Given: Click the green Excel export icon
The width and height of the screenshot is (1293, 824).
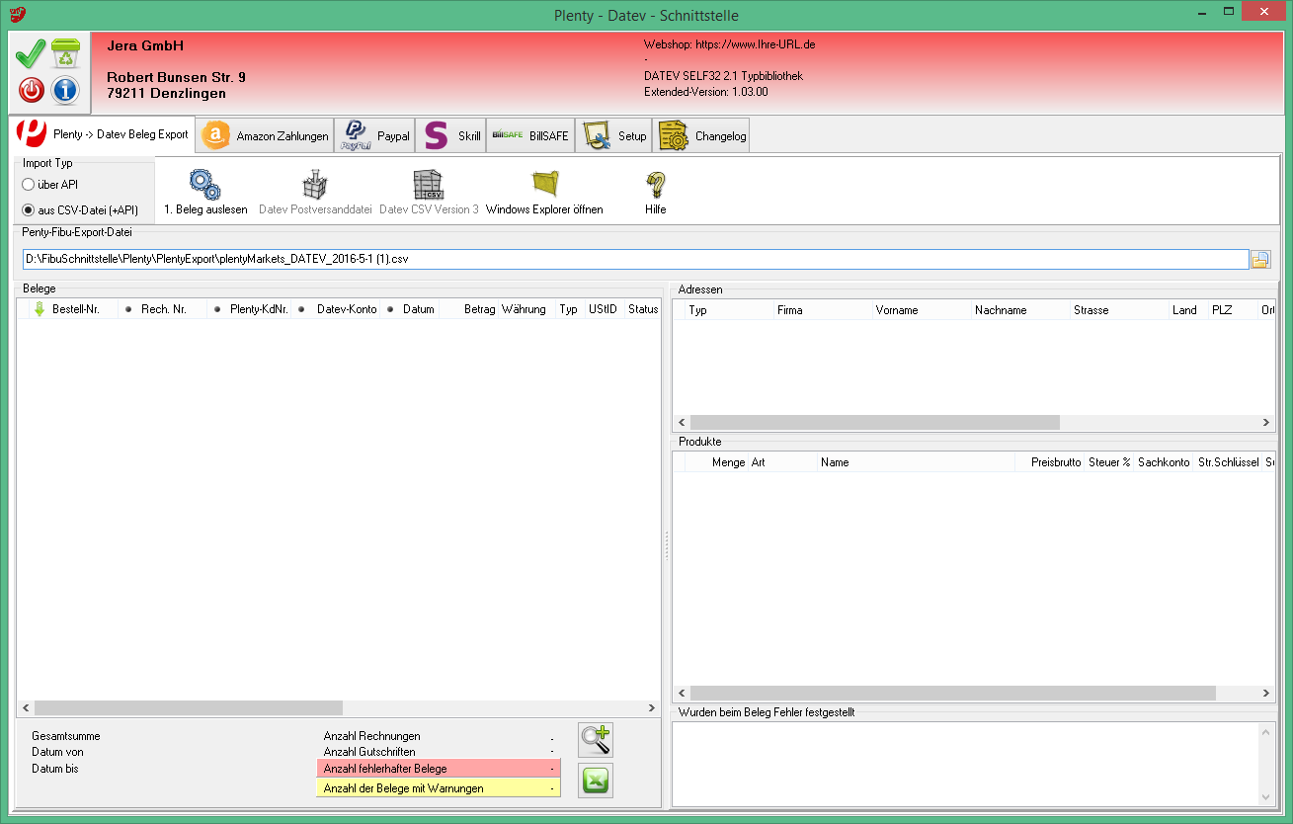Looking at the screenshot, I should click(x=595, y=781).
